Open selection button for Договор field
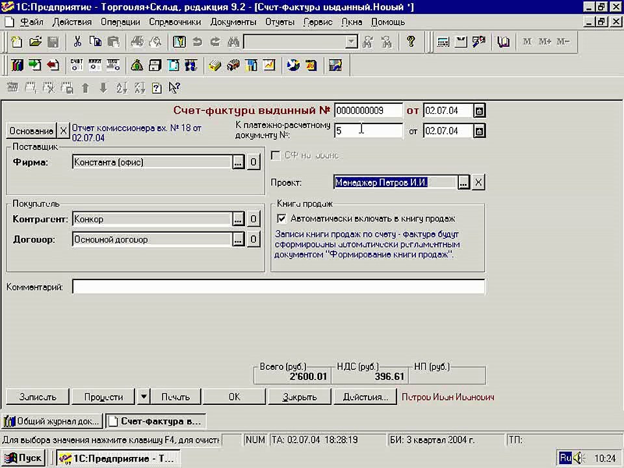 pos(238,239)
